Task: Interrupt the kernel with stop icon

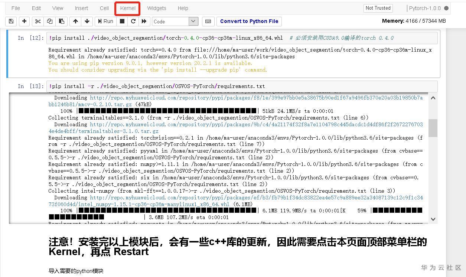Action: [x=122, y=21]
